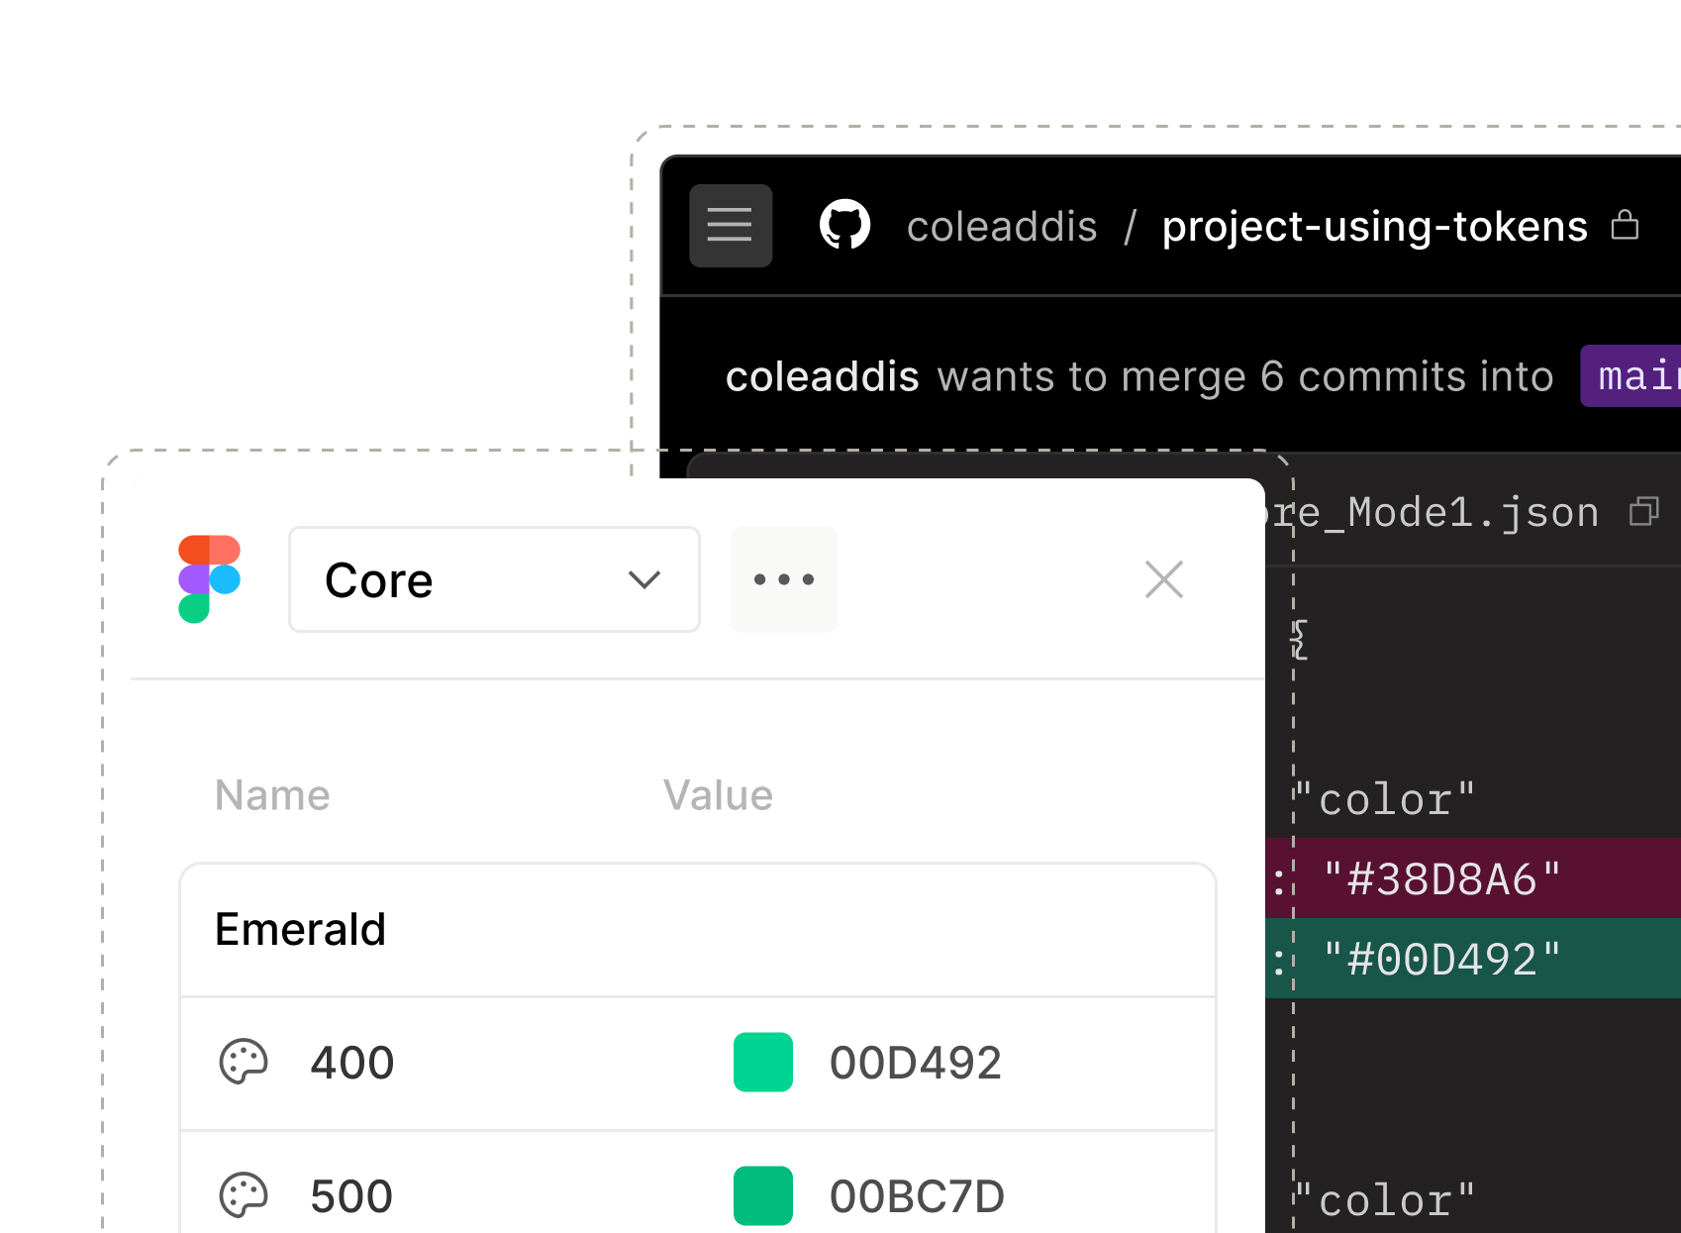The height and width of the screenshot is (1233, 1681).
Task: Open the GitHub hamburger navigation menu
Action: pos(731,226)
